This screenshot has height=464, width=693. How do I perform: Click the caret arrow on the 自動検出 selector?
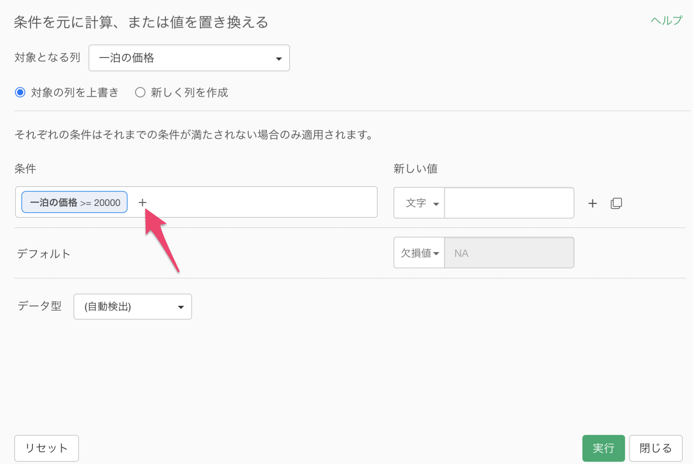click(181, 307)
